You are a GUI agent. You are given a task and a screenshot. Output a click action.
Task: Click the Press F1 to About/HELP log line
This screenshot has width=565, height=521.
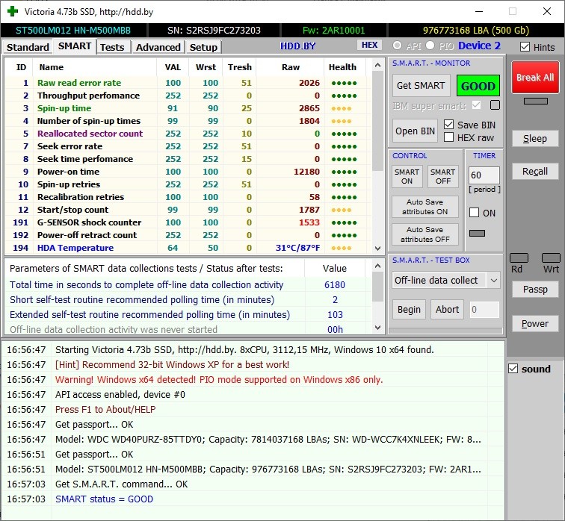point(105,410)
